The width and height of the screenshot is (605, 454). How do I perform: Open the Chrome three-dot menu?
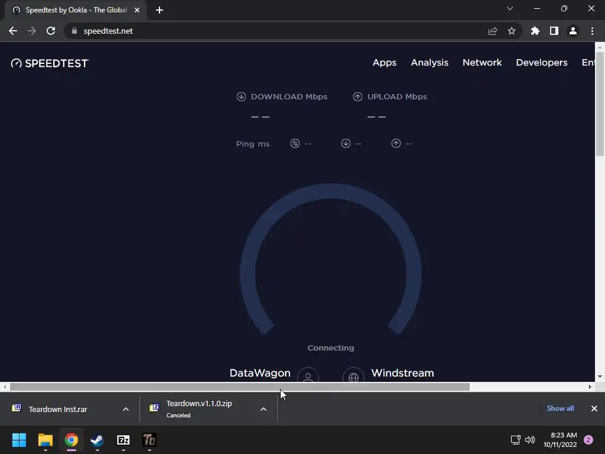click(592, 31)
